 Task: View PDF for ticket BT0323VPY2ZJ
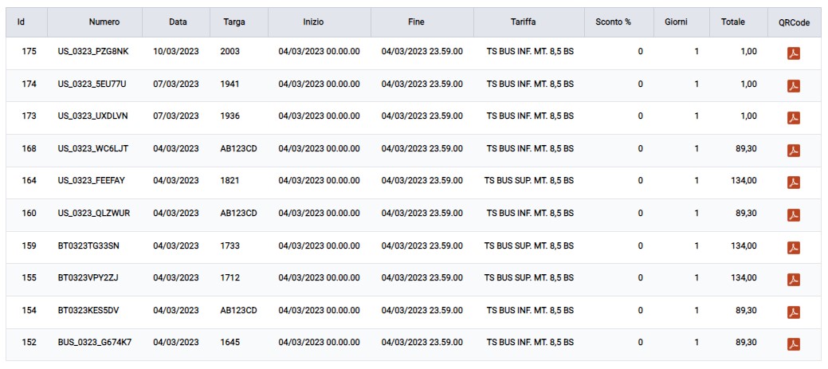point(793,280)
